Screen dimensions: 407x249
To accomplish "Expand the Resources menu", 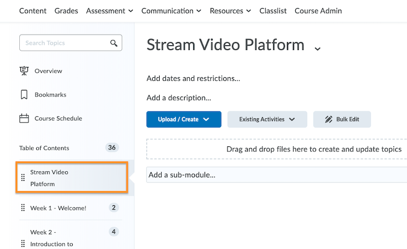I will tap(230, 11).
